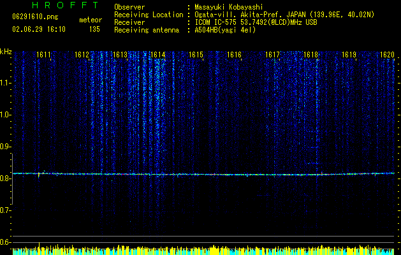
Task: Click the date stamp 02.06.29 16:10
Action: (39, 29)
